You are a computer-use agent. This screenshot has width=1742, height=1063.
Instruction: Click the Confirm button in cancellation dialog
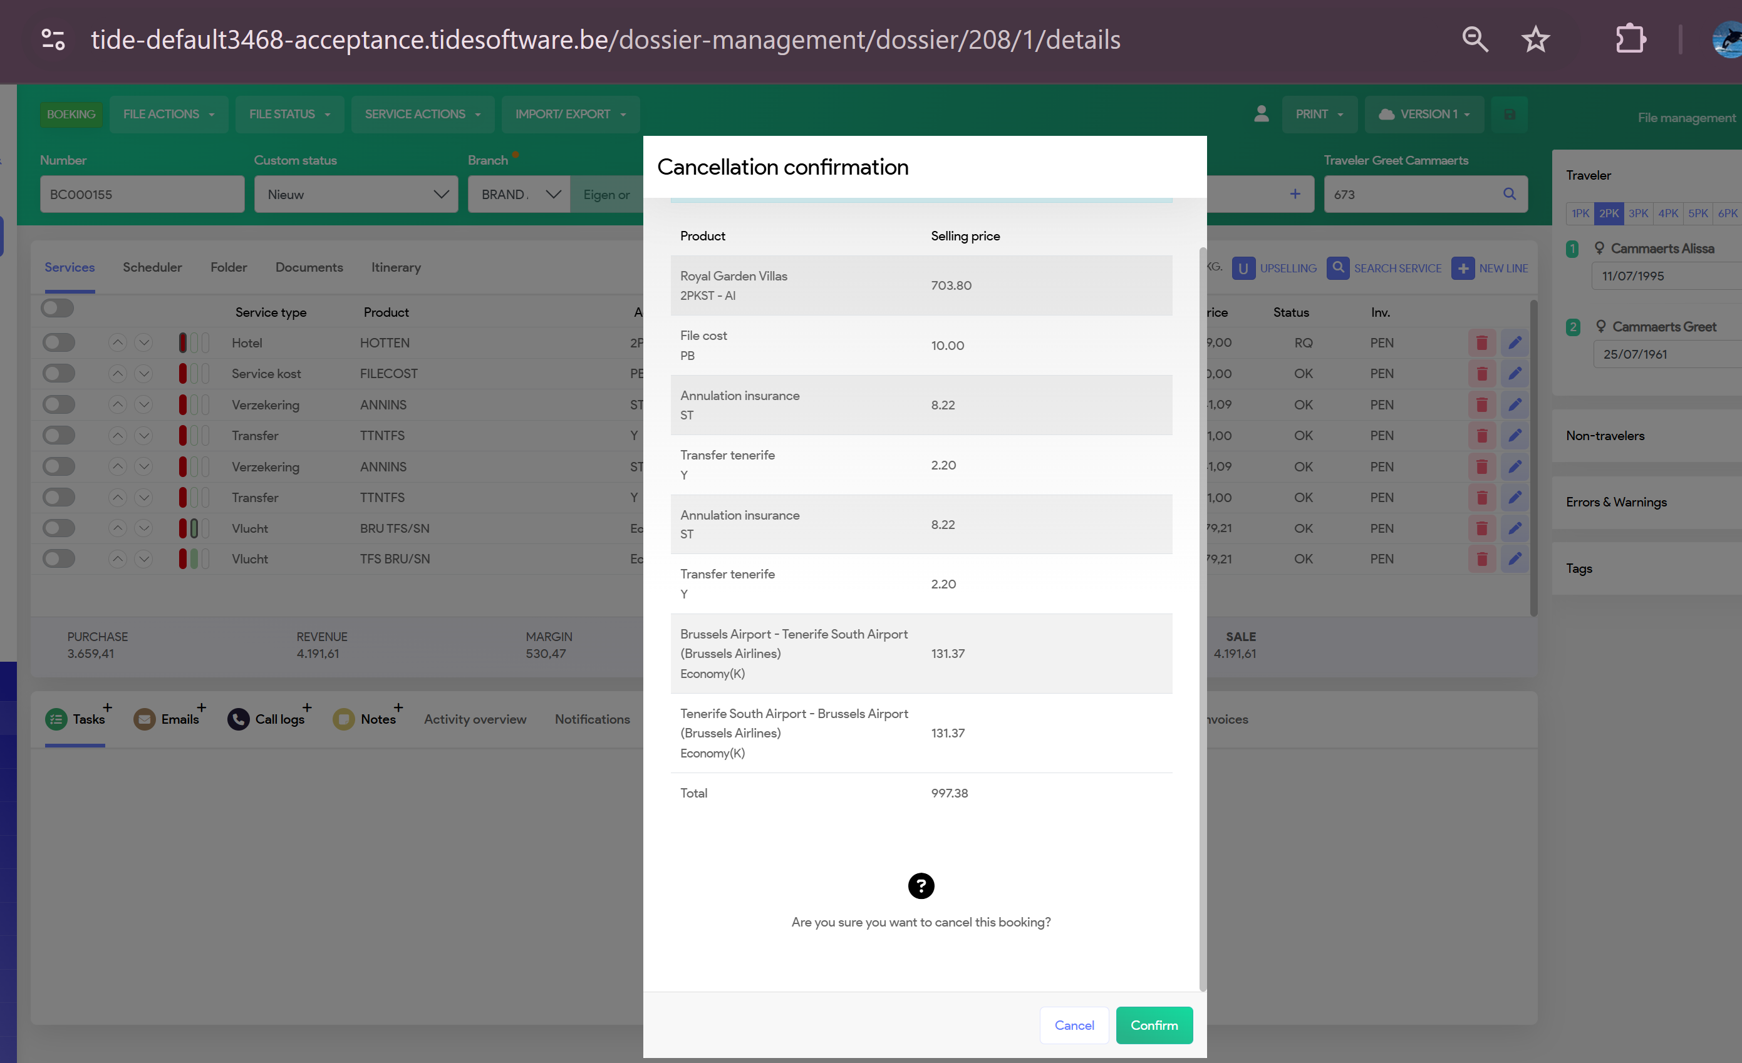1154,1025
